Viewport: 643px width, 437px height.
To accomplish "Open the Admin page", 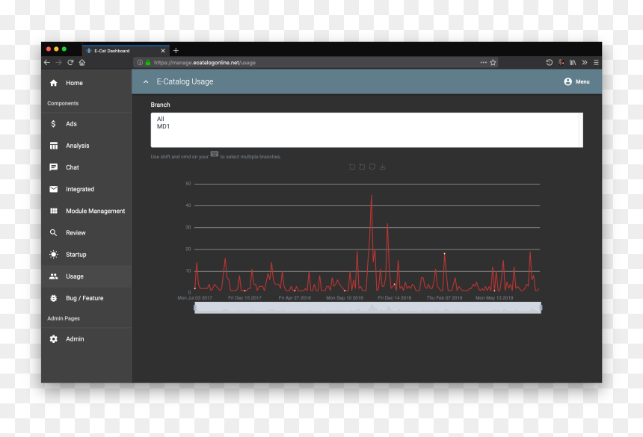I will 86,339.
